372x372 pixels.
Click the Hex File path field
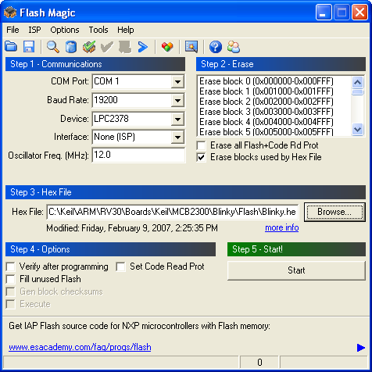(x=172, y=212)
